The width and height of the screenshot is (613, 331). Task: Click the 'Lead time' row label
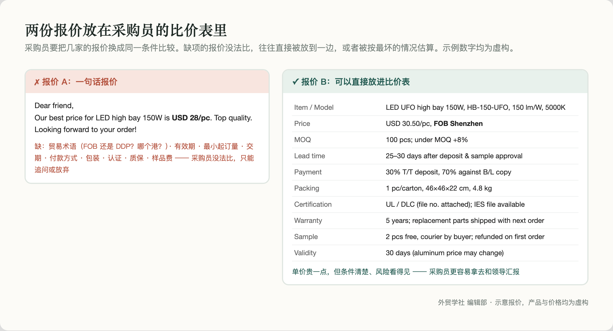coord(310,156)
